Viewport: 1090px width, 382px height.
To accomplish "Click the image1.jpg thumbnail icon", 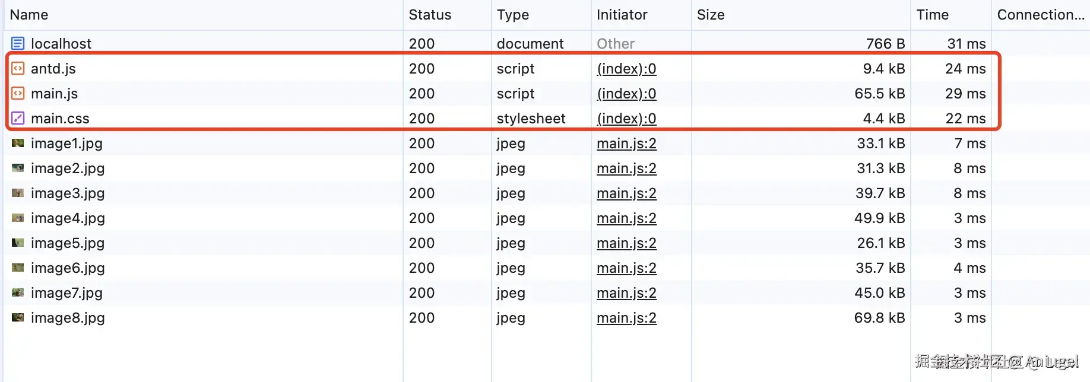I will pyautogui.click(x=18, y=143).
